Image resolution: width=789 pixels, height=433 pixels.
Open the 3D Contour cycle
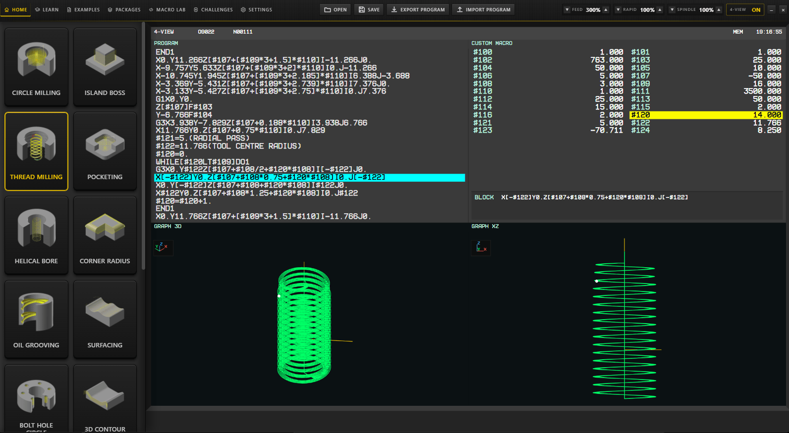click(x=105, y=398)
